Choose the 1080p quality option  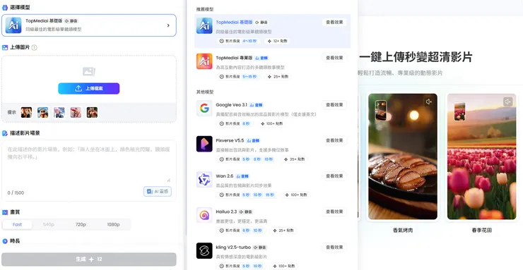pyautogui.click(x=113, y=224)
